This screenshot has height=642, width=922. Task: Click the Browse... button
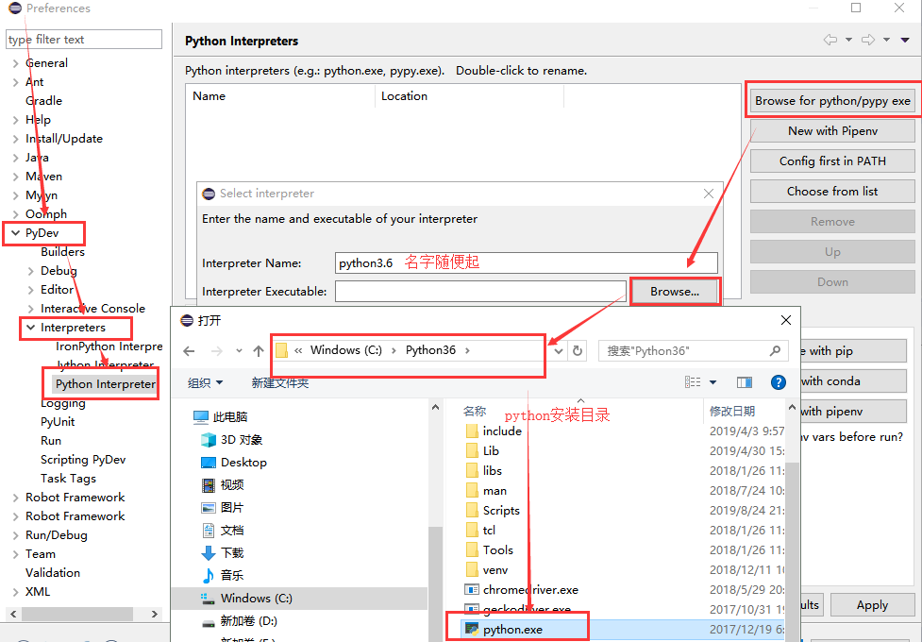(x=674, y=292)
